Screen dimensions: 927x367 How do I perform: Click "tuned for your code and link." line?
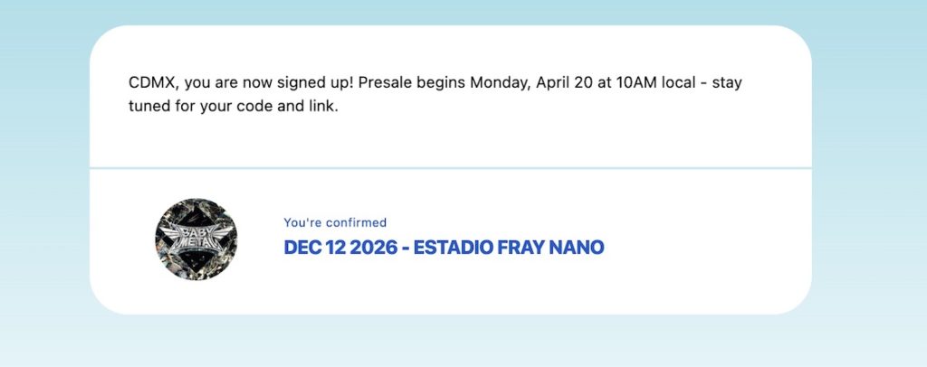click(x=233, y=109)
